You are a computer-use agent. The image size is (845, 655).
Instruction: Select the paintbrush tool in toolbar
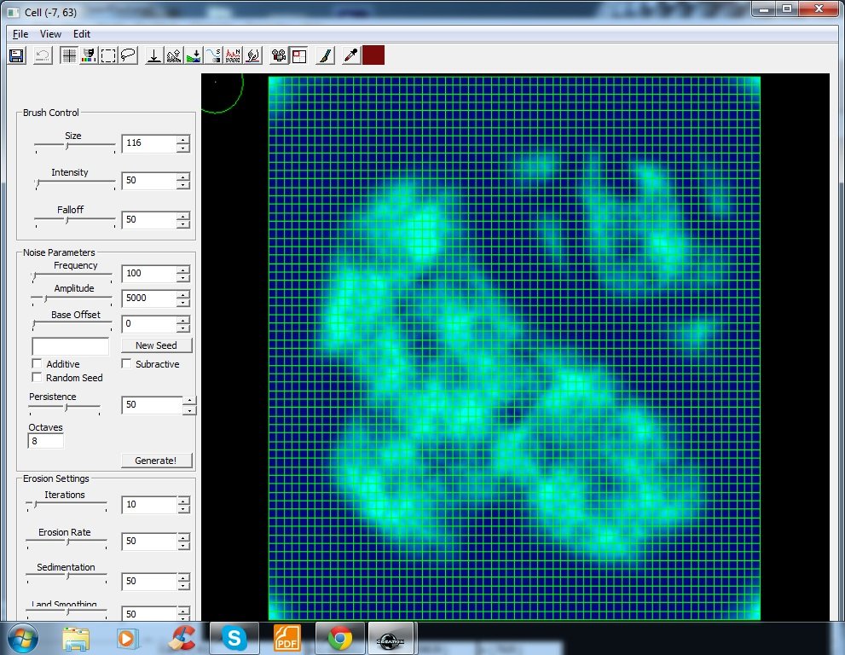tap(324, 55)
